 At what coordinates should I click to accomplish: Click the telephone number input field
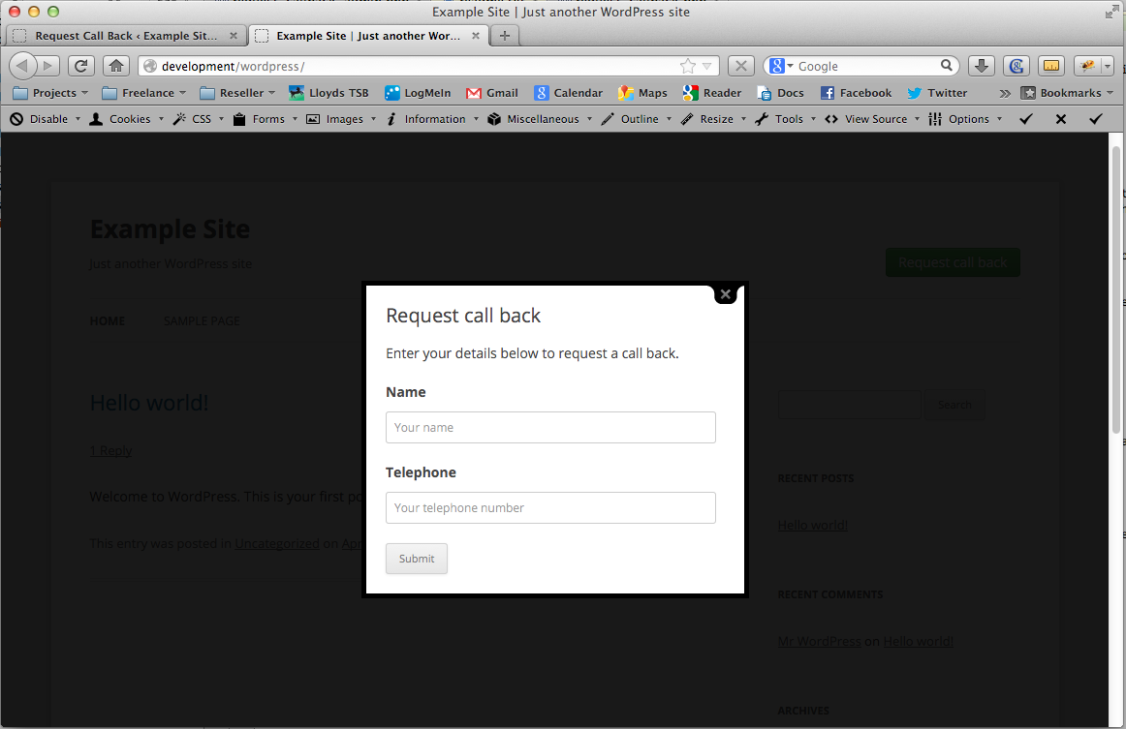tap(550, 507)
